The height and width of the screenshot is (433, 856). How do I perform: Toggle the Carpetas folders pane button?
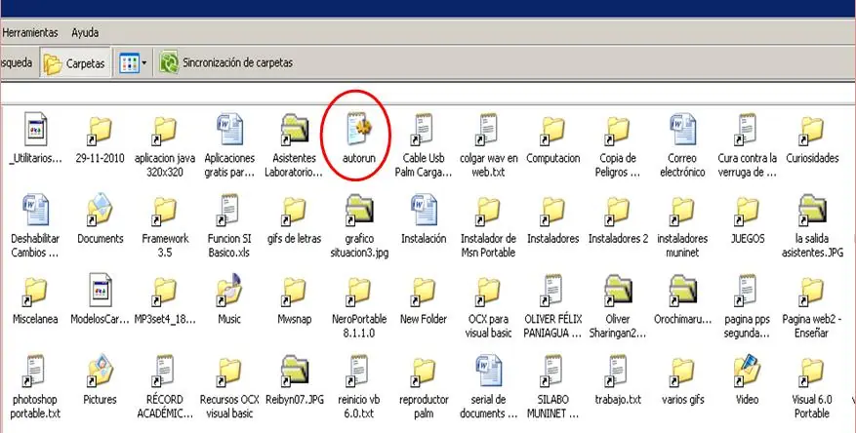pos(75,63)
